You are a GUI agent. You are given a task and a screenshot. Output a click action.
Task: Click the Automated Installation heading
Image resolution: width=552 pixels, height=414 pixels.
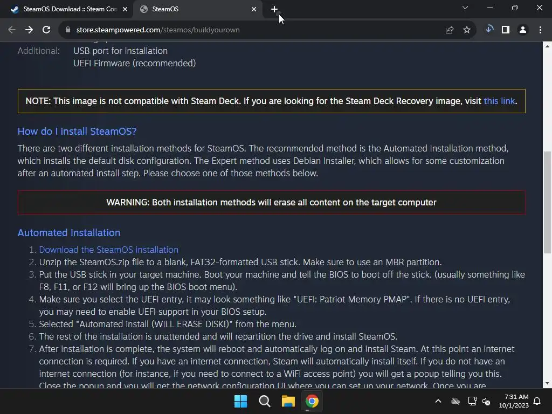point(69,233)
